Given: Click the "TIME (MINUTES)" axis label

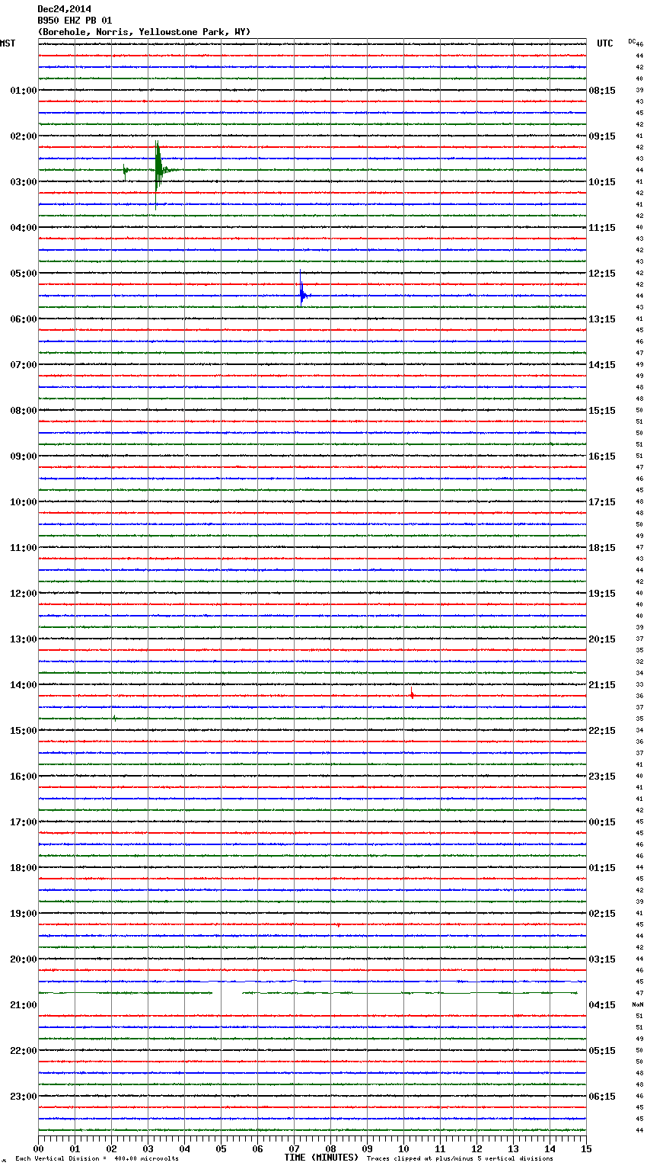Looking at the screenshot, I should [x=321, y=1158].
